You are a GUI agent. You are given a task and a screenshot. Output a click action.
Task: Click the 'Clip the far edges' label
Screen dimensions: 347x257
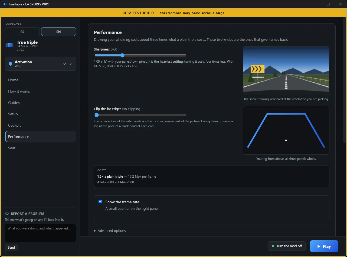pyautogui.click(x=107, y=109)
